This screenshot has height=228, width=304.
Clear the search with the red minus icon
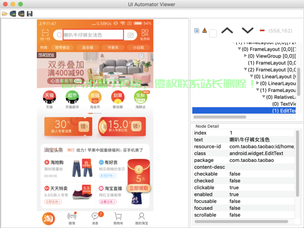click(262, 31)
